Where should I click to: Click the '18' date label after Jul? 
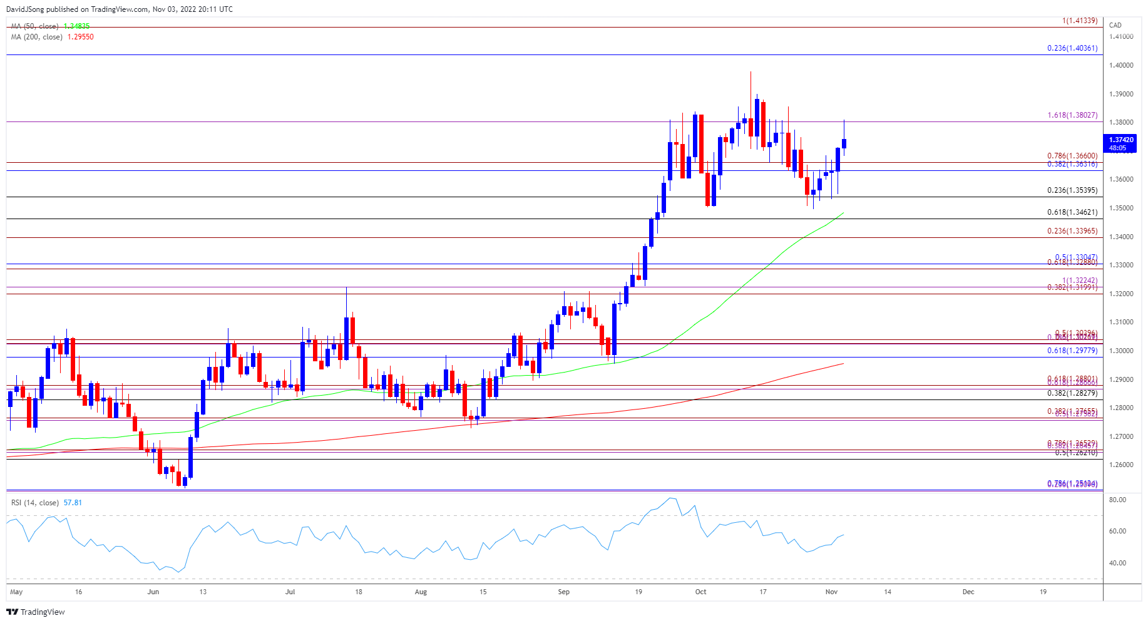coord(359,592)
